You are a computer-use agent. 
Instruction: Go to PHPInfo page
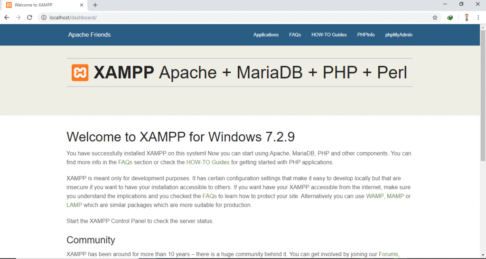(366, 35)
